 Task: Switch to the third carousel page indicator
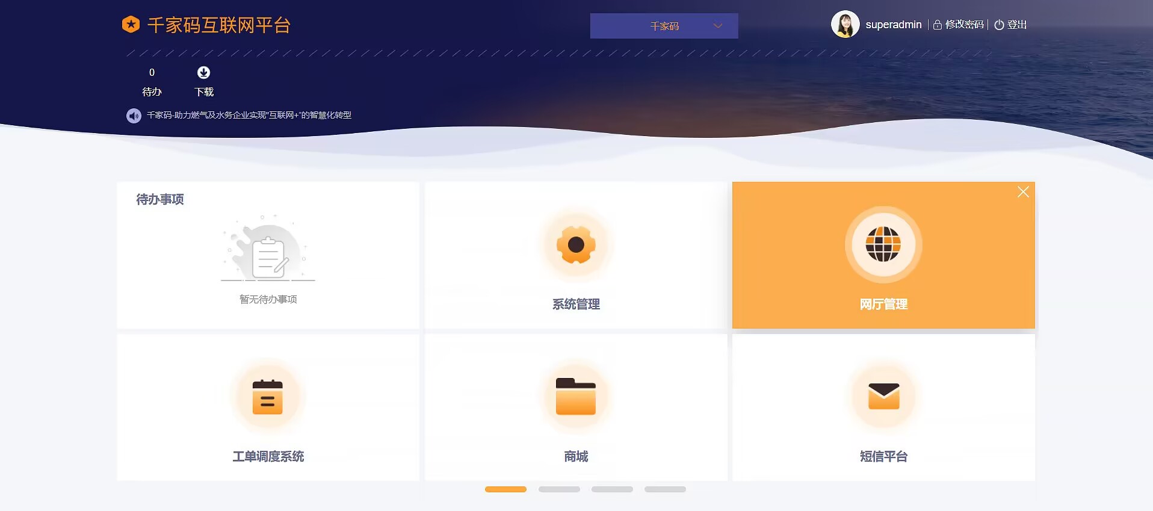pyautogui.click(x=612, y=489)
